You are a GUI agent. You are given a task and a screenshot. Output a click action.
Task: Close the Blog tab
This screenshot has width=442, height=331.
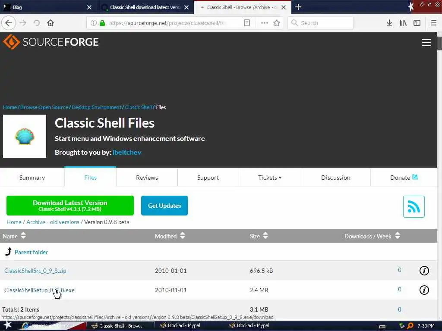click(x=89, y=7)
